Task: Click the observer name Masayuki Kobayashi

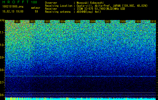Action: [90, 3]
